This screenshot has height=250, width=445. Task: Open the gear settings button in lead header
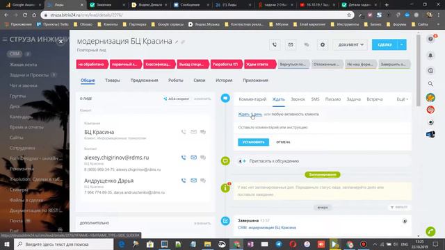323,44
